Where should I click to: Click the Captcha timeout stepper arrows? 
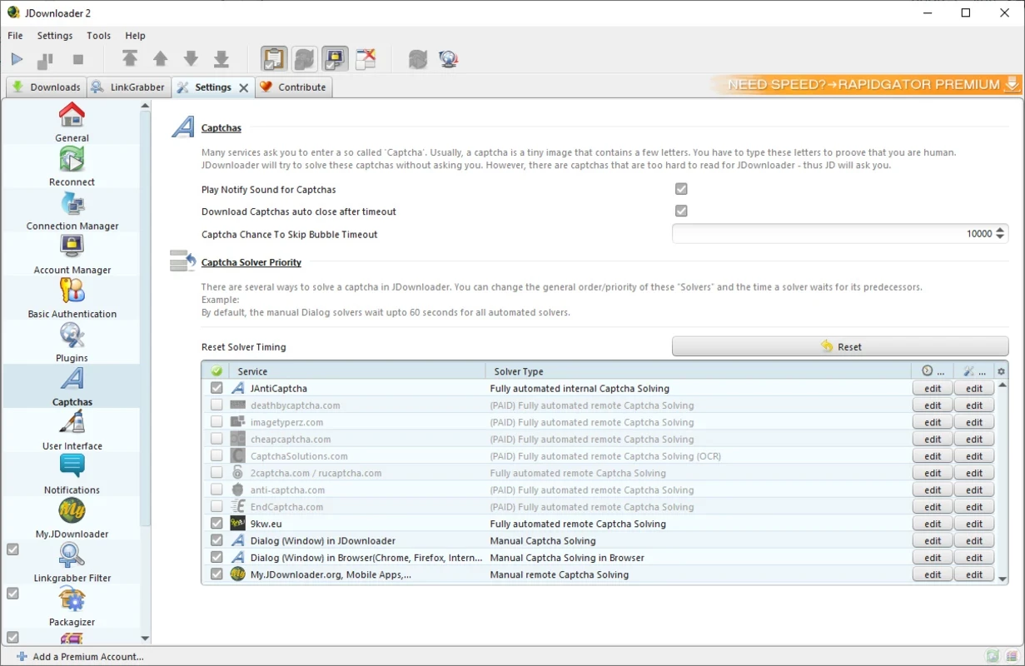tap(1001, 234)
